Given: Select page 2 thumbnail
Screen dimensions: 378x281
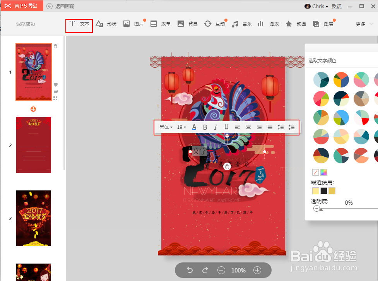Looking at the screenshot, I should [34, 145].
